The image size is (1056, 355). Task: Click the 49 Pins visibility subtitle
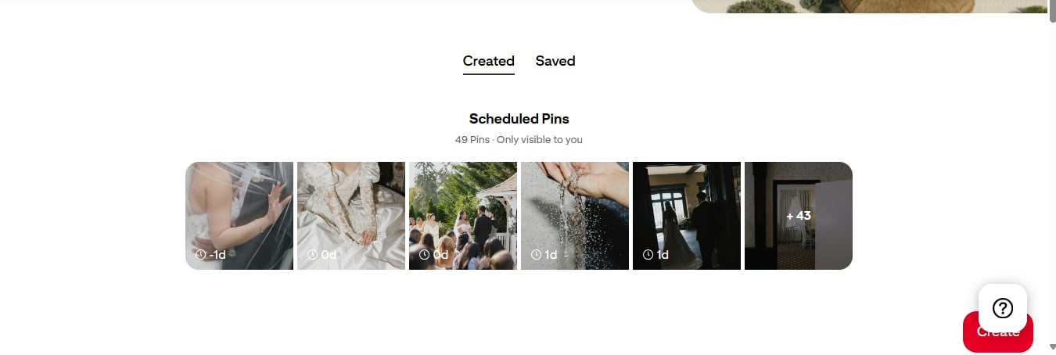(519, 140)
